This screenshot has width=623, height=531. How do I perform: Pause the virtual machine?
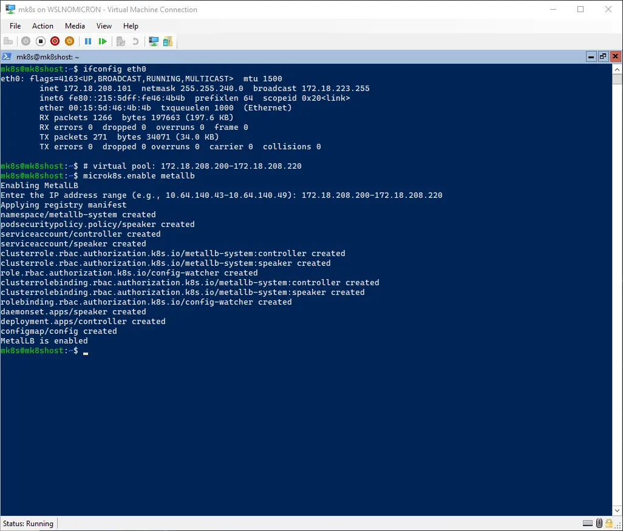click(88, 41)
